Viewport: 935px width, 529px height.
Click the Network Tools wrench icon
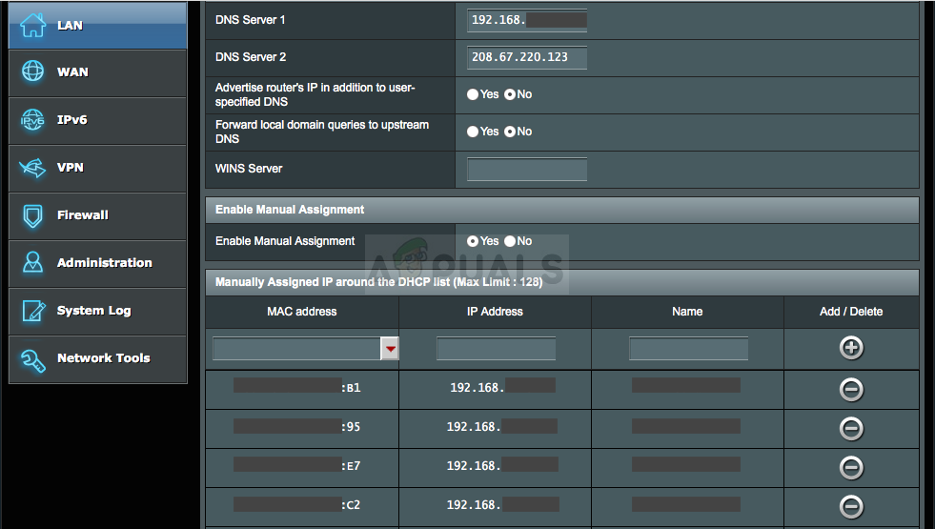[32, 359]
